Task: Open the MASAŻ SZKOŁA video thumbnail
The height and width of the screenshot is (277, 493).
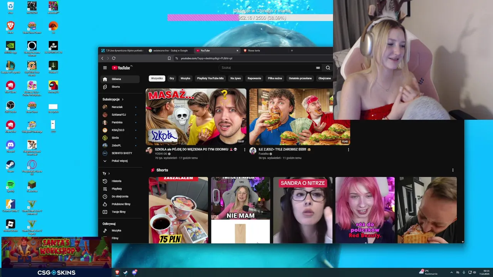Action: click(x=196, y=117)
